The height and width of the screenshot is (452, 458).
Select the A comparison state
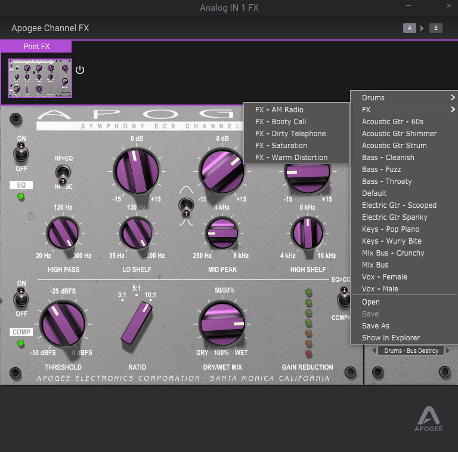click(410, 28)
